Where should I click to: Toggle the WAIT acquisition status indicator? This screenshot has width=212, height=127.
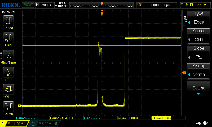click(28, 5)
